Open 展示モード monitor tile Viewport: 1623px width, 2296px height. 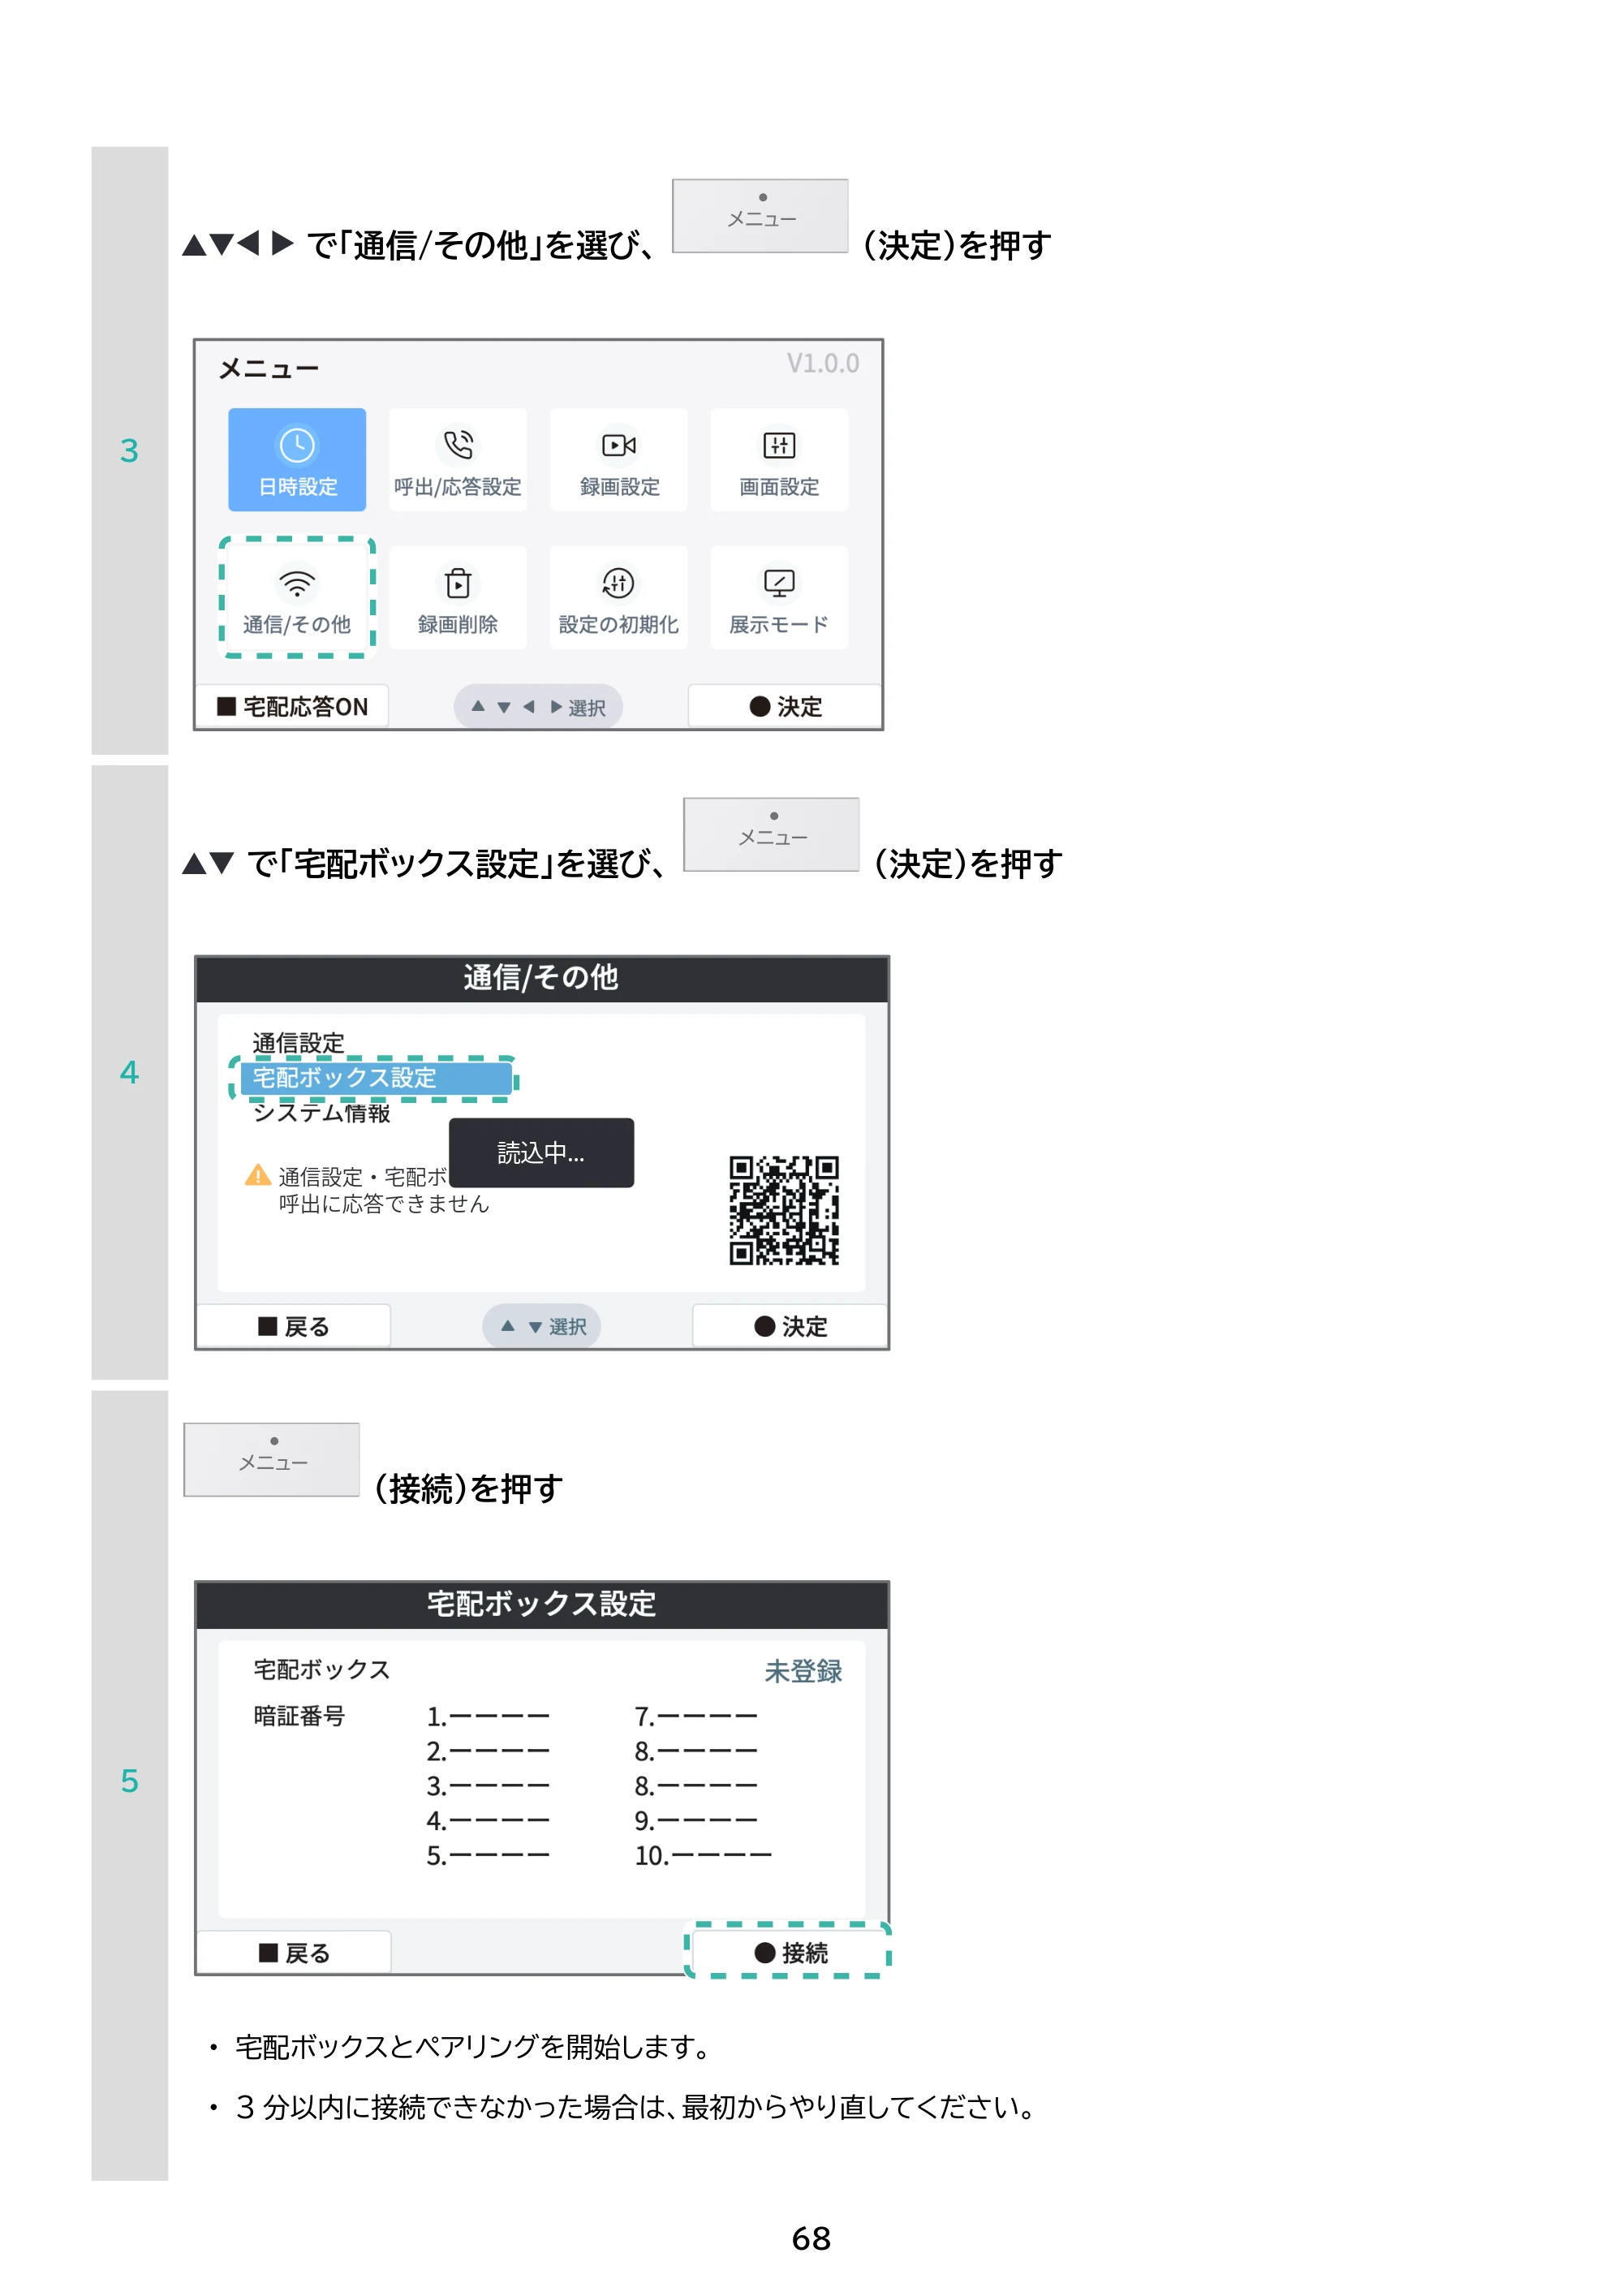[779, 598]
